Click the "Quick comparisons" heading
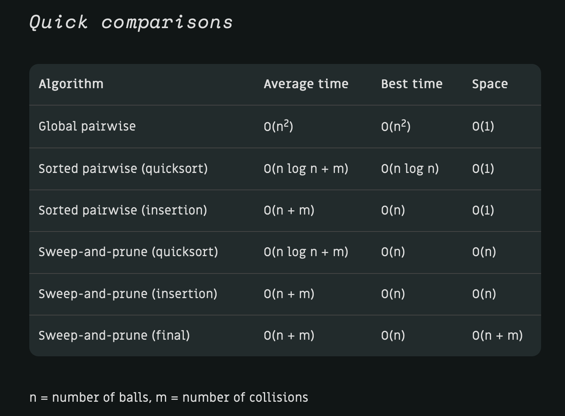 131,22
